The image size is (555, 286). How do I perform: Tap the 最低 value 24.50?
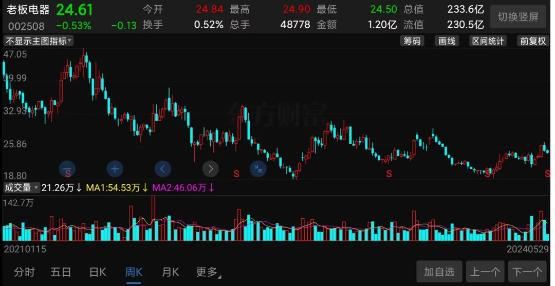point(384,9)
